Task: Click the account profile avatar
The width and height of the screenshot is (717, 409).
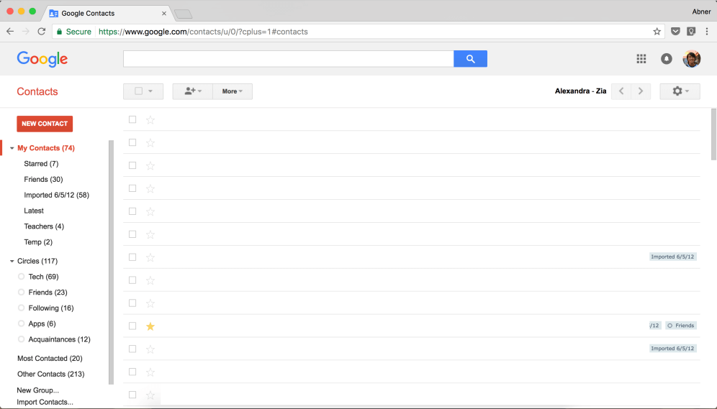Action: [x=692, y=59]
